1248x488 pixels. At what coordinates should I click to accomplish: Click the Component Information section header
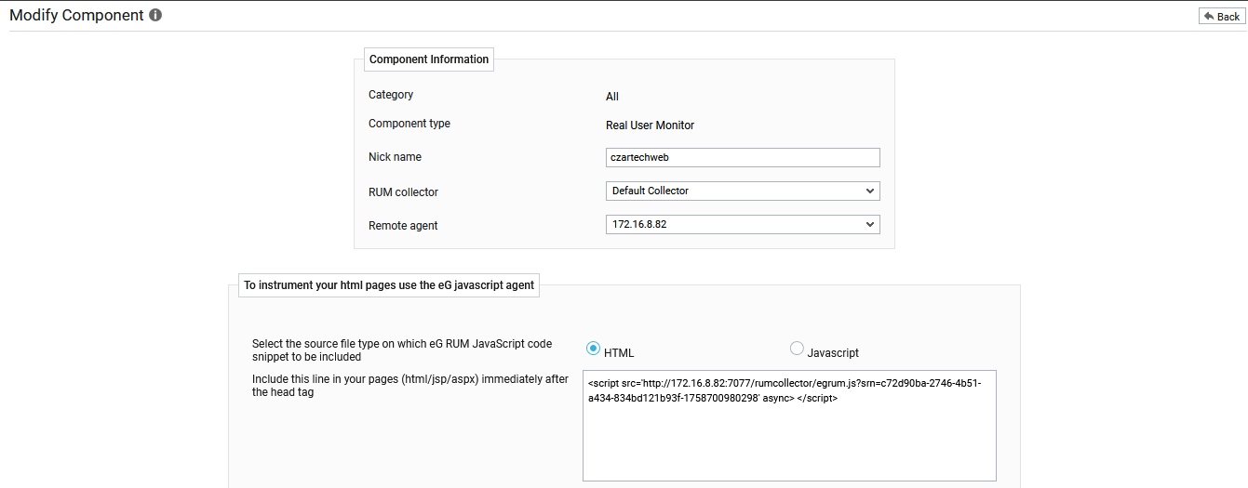pos(428,59)
